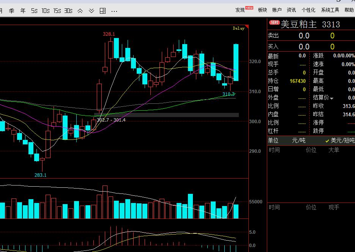Screen dimensions: 355x252
Task: Open the 系统工具 menu
Action: click(330, 10)
